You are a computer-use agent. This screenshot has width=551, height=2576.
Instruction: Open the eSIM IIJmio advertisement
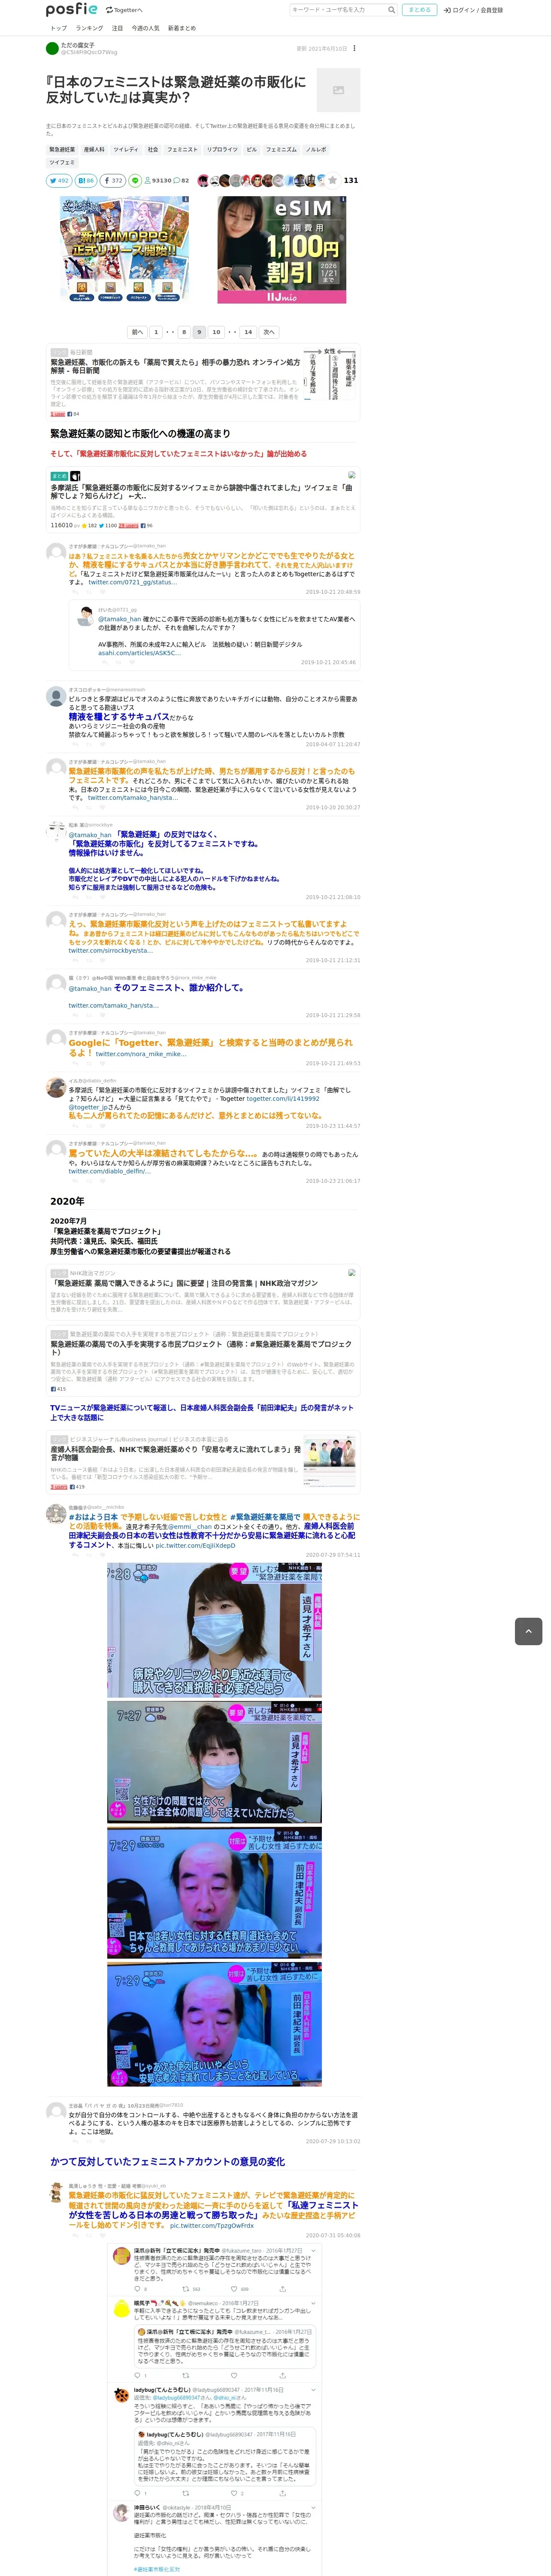tap(282, 250)
